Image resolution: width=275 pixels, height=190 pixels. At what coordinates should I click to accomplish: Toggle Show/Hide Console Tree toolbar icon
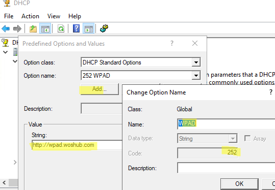tap(45, 28)
